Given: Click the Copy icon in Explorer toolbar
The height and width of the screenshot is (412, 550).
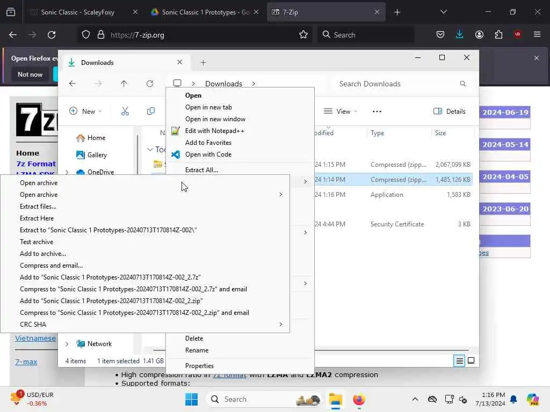Looking at the screenshot, I should (151, 112).
